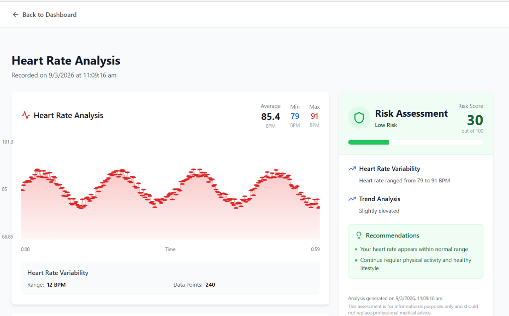509x316 pixels.
Task: Click the Risk Assessment heading
Action: pyautogui.click(x=411, y=114)
